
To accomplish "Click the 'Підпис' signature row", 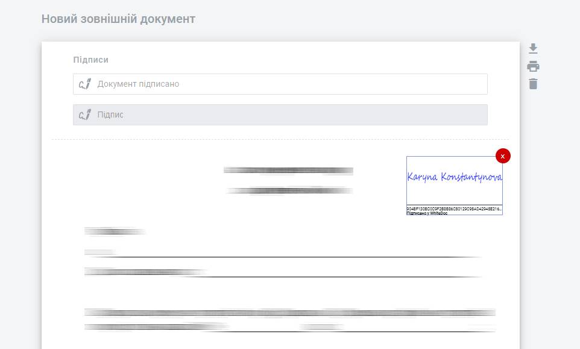I will click(280, 115).
